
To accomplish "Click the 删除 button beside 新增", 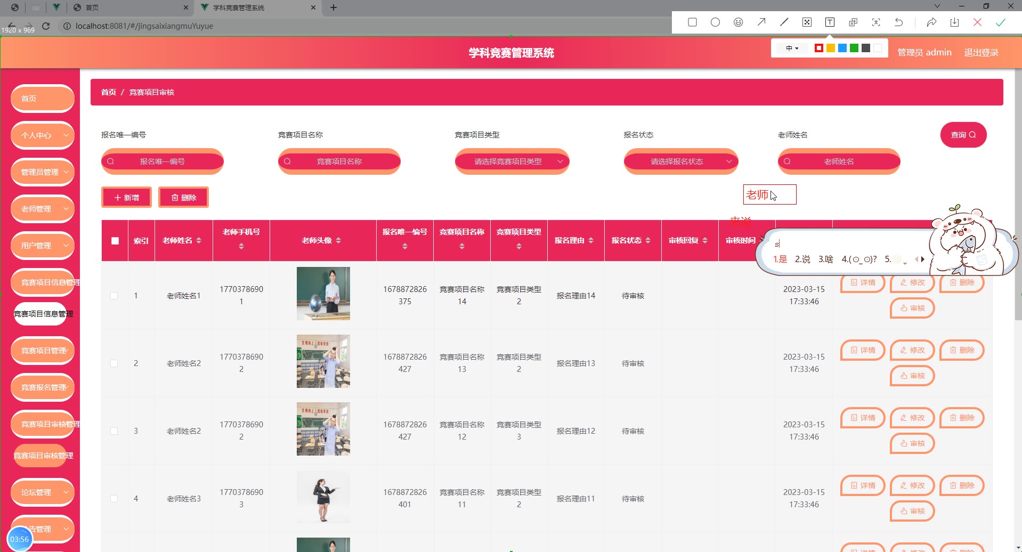I will point(183,197).
